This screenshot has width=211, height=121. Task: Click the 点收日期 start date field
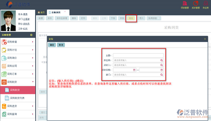click(124, 70)
